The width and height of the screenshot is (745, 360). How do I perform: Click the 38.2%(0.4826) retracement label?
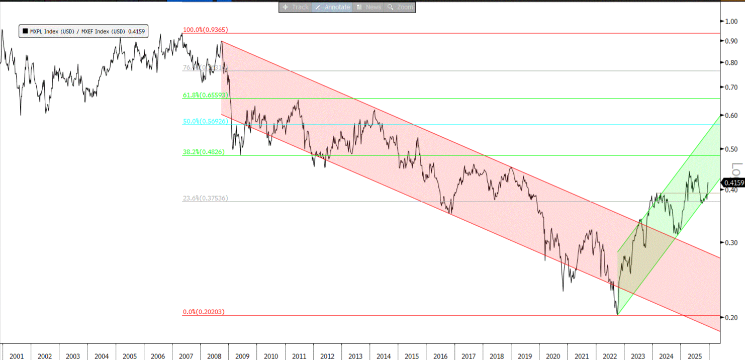click(204, 151)
